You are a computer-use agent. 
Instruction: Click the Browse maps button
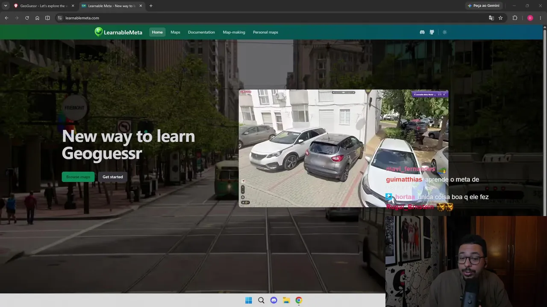78,177
